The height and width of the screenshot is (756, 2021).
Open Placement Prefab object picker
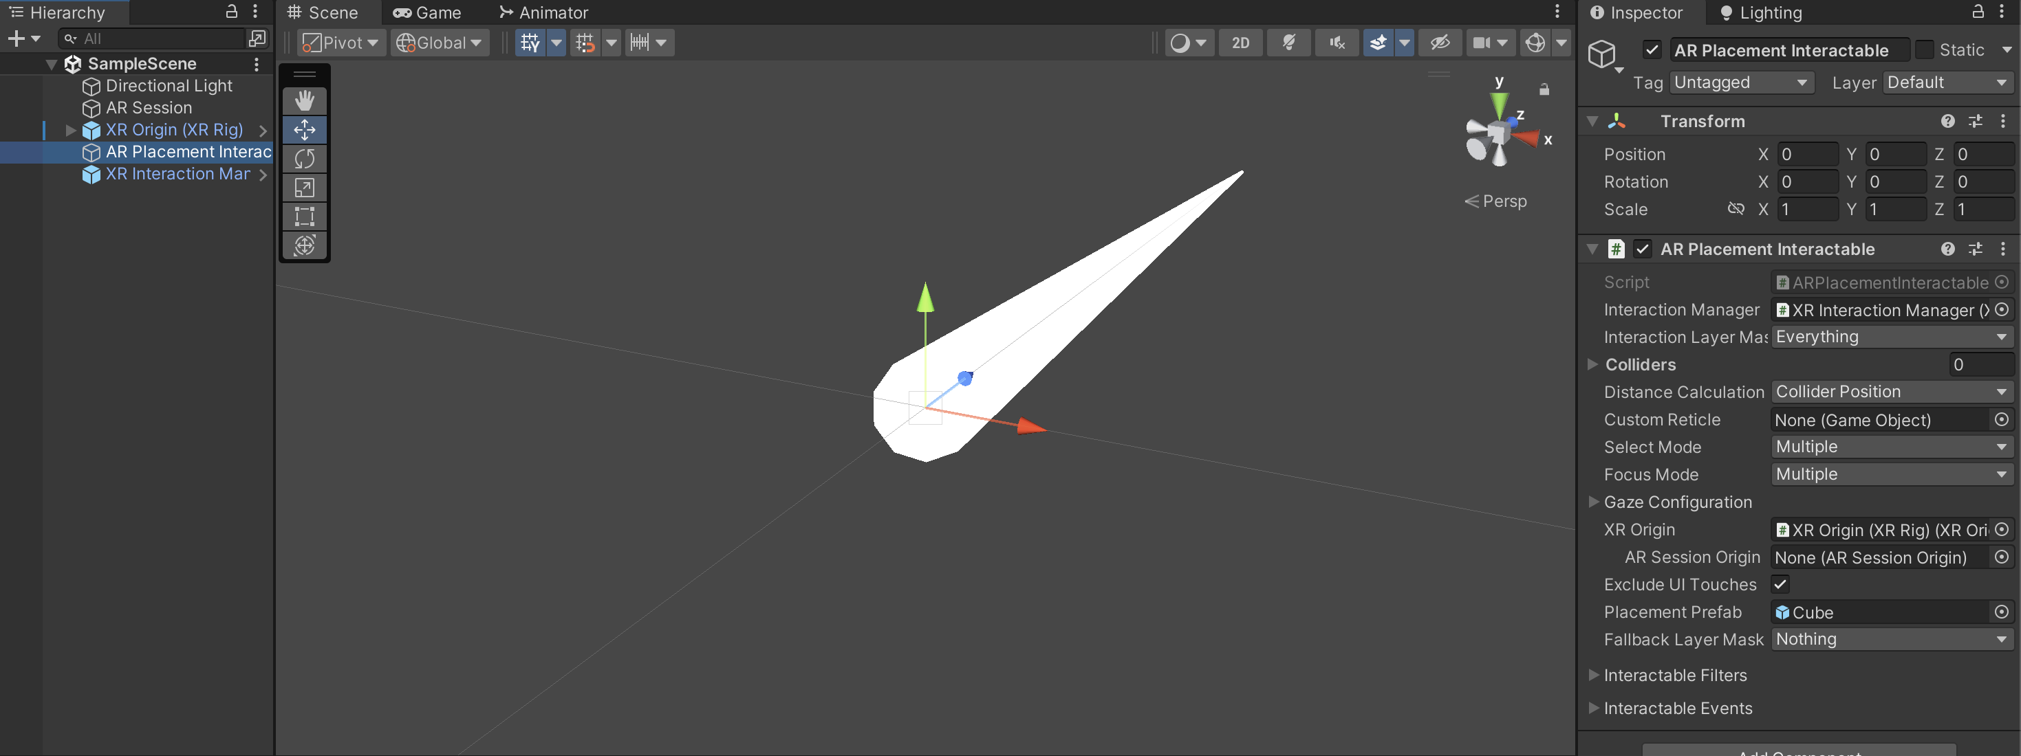click(x=2001, y=612)
